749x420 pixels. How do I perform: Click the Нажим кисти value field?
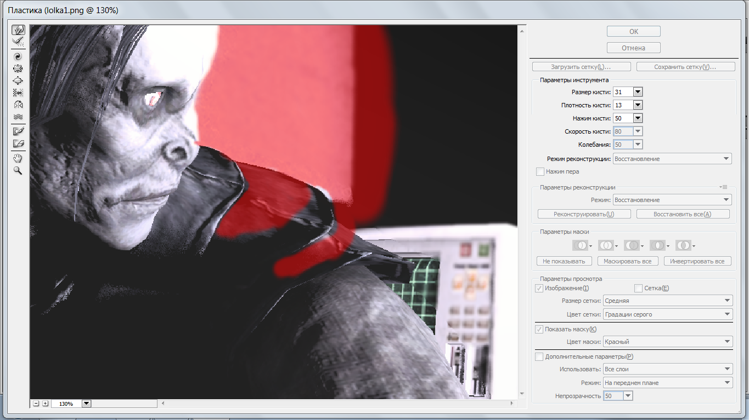pos(623,118)
